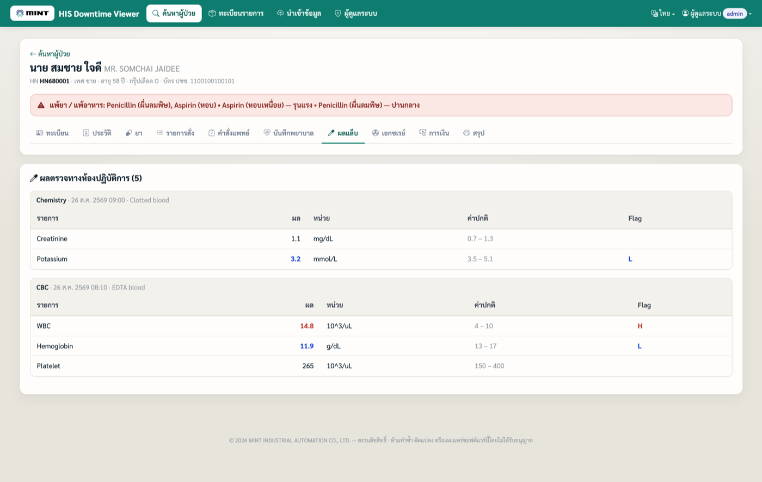Click the H flag for WBC
762x482 pixels.
pos(640,326)
